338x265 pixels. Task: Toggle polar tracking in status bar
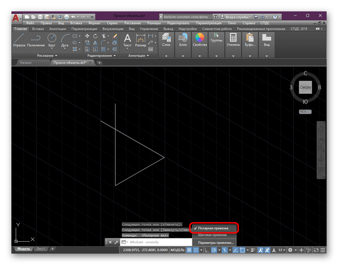(214, 250)
